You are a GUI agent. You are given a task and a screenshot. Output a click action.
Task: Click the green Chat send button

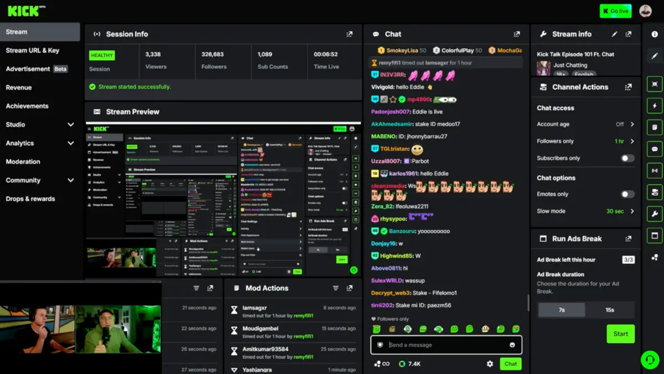511,364
